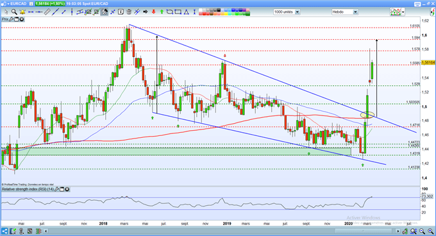Select the long diagonal trend line tool

[x=56, y=12]
